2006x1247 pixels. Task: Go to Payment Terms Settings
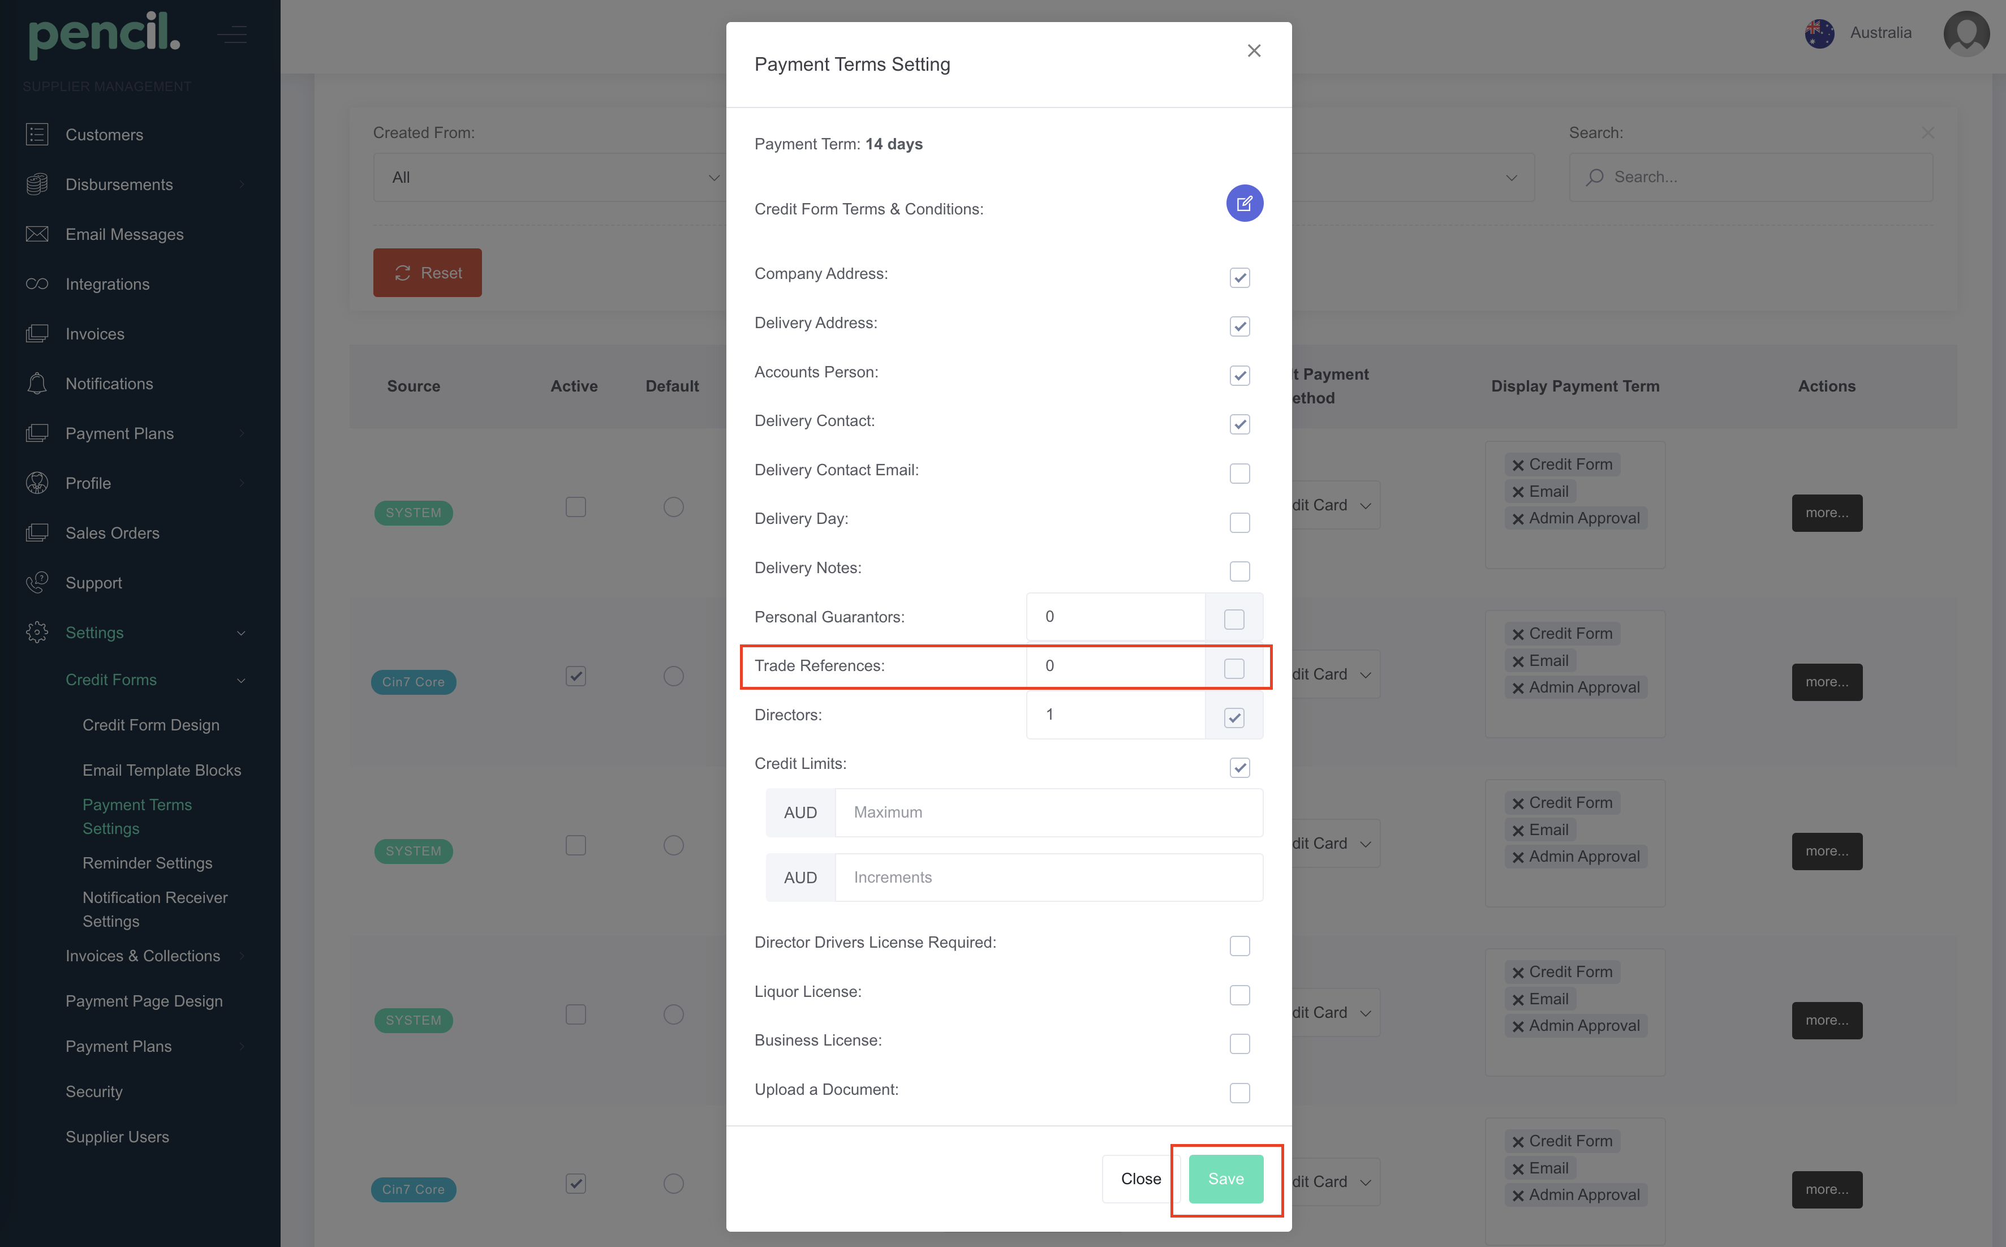(137, 816)
